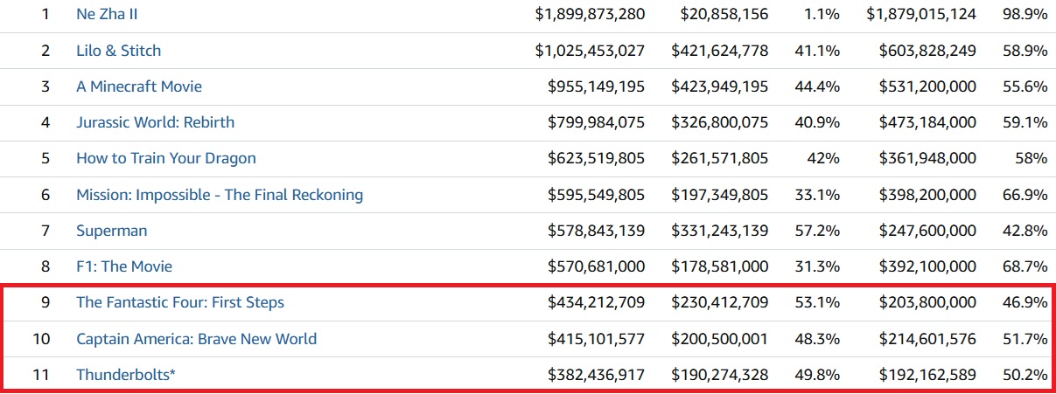Select foreign gross $392,100,000
Image resolution: width=1056 pixels, height=394 pixels.
point(927,266)
